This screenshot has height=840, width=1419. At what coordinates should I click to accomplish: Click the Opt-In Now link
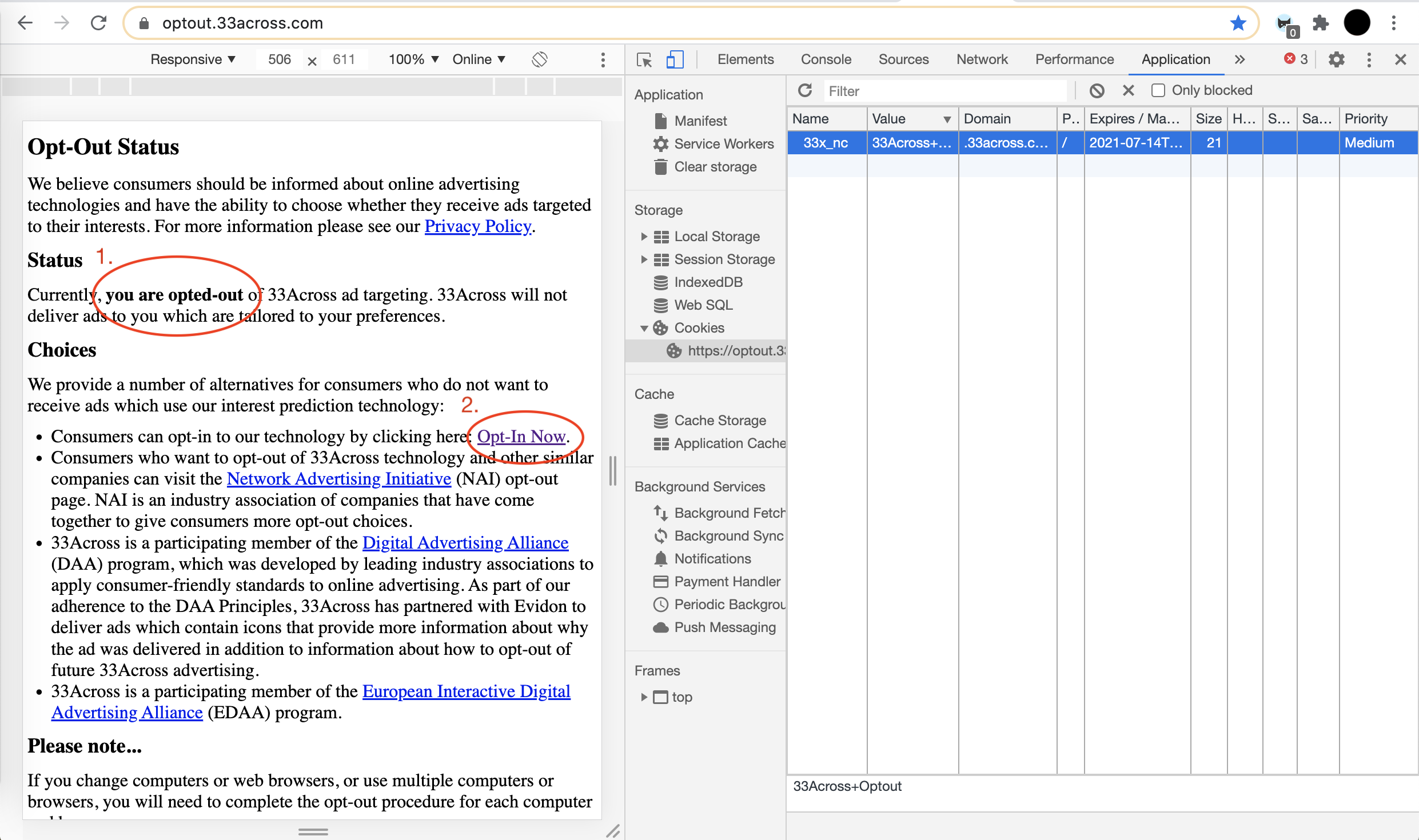pyautogui.click(x=520, y=436)
